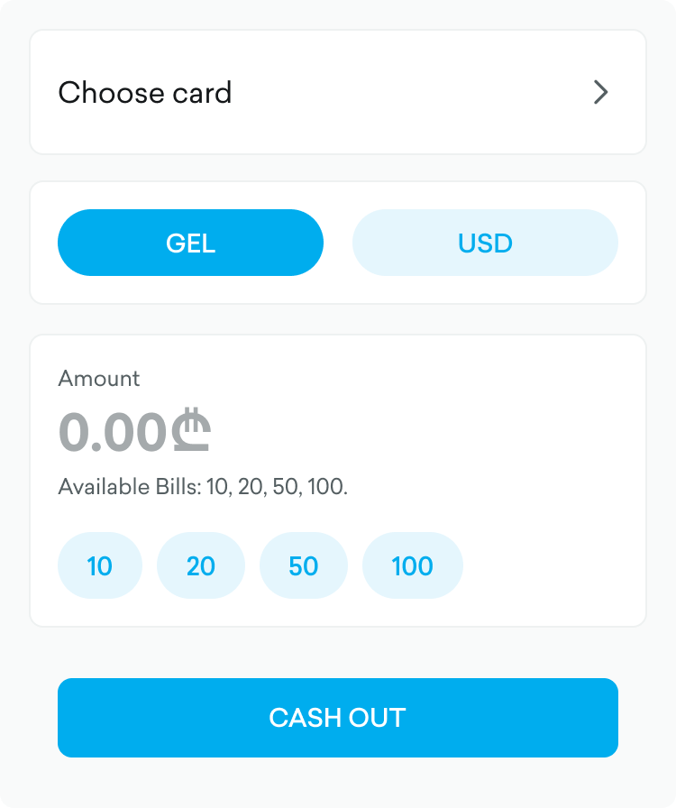Click the Available Bills hint text

[203, 488]
